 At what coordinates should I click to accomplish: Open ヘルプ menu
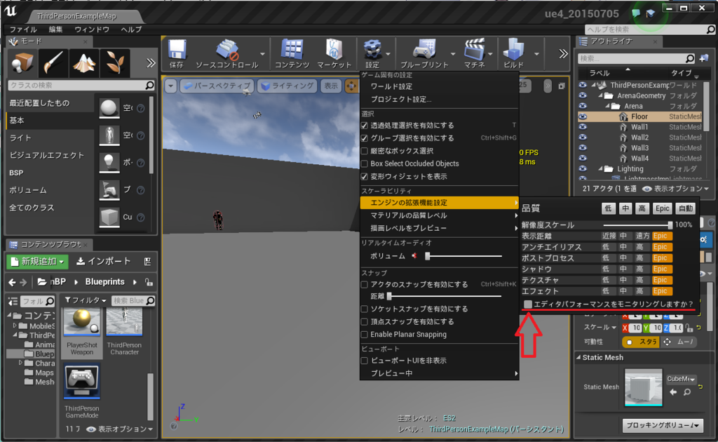(x=131, y=29)
